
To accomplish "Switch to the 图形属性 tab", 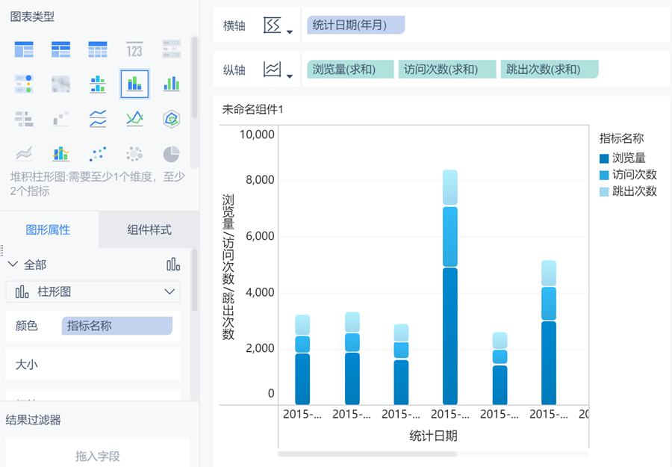I will (x=49, y=229).
